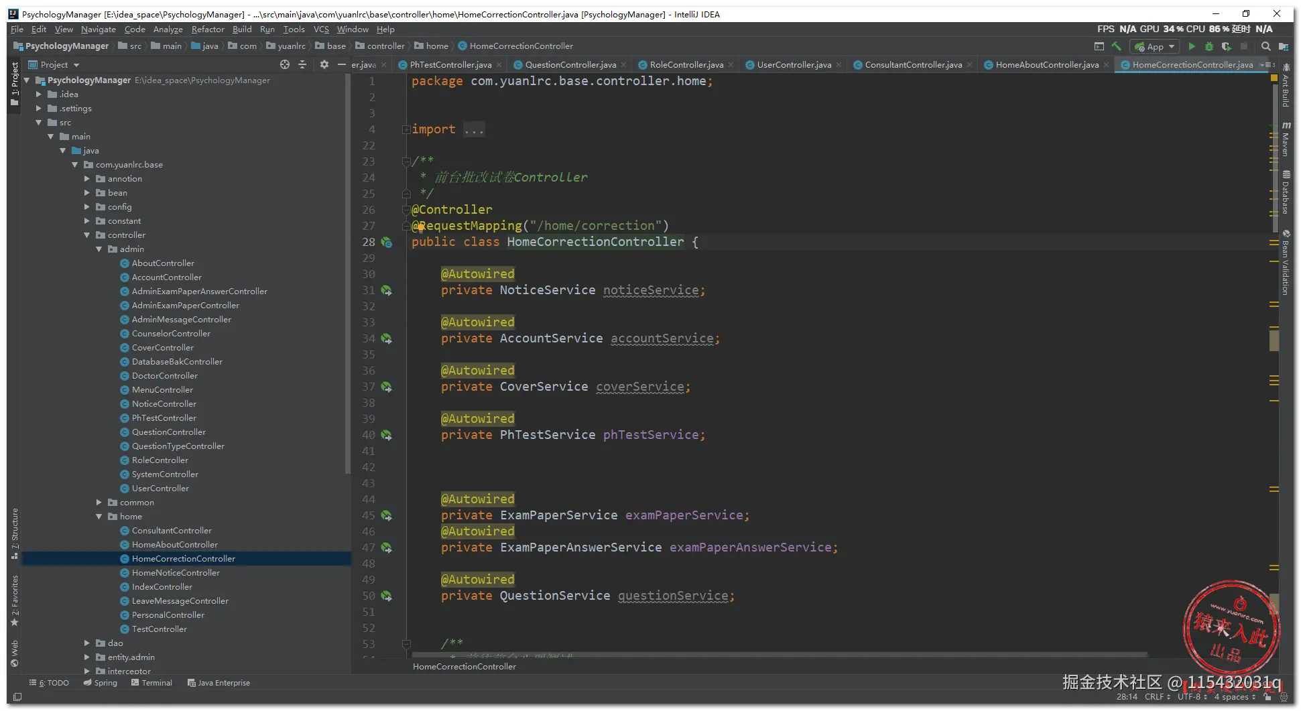This screenshot has width=1301, height=711.
Task: Expand the dao folder in project tree
Action: tap(87, 643)
